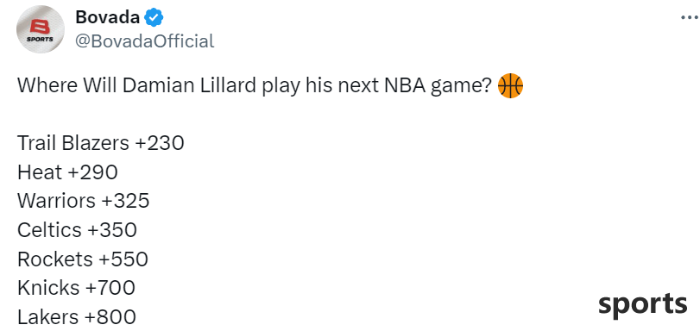Screen dimensions: 700x331
Task: Click the Damian Lillard question text
Action: tap(255, 85)
